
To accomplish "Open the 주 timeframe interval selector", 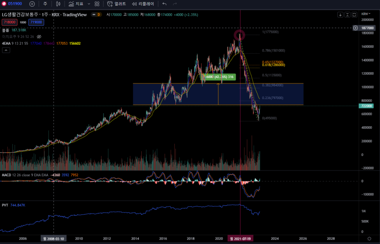I will coord(45,4).
